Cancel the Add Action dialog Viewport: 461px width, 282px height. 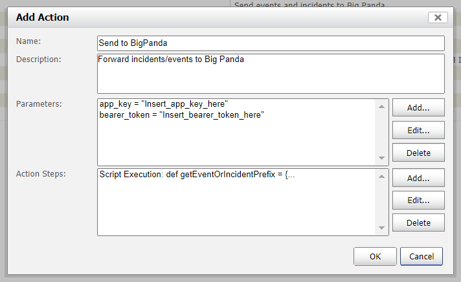[x=422, y=256]
